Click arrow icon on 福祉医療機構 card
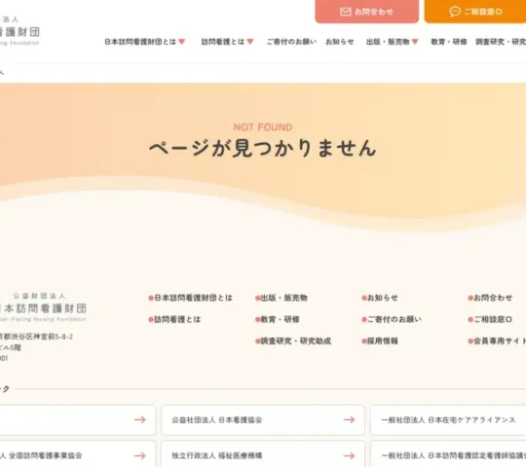Image resolution: width=526 pixels, height=467 pixels. click(x=349, y=455)
